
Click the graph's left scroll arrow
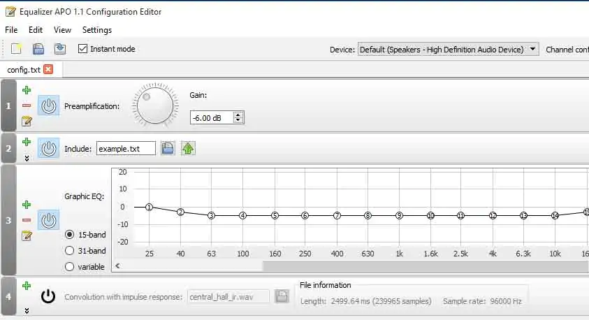click(x=117, y=266)
